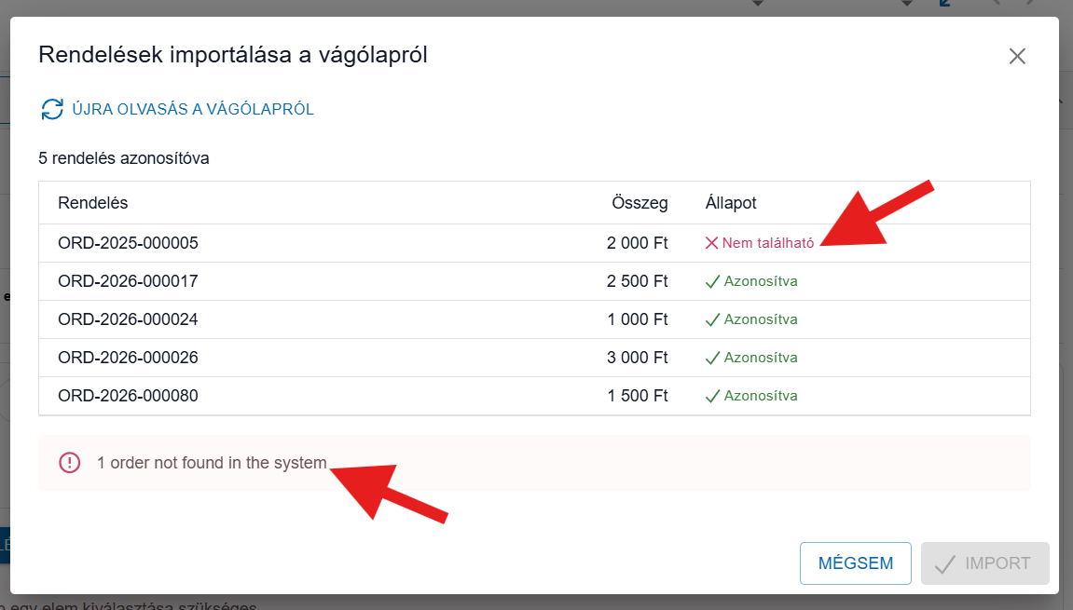1073x610 pixels.
Task: Click the green checkmark in the ORD-2026-000080 row
Action: [x=712, y=396]
